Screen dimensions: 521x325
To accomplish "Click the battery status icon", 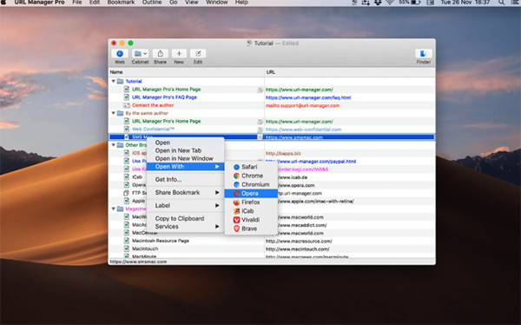I will coord(416,3).
